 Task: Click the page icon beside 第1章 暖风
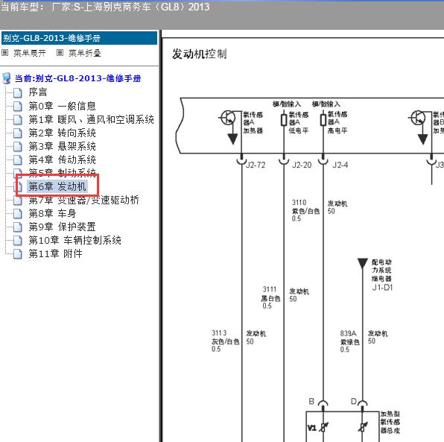click(18, 120)
